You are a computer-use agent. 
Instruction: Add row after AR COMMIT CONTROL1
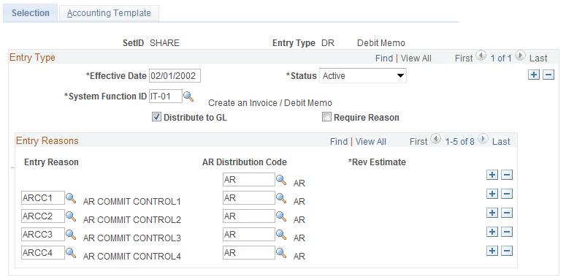click(x=492, y=194)
